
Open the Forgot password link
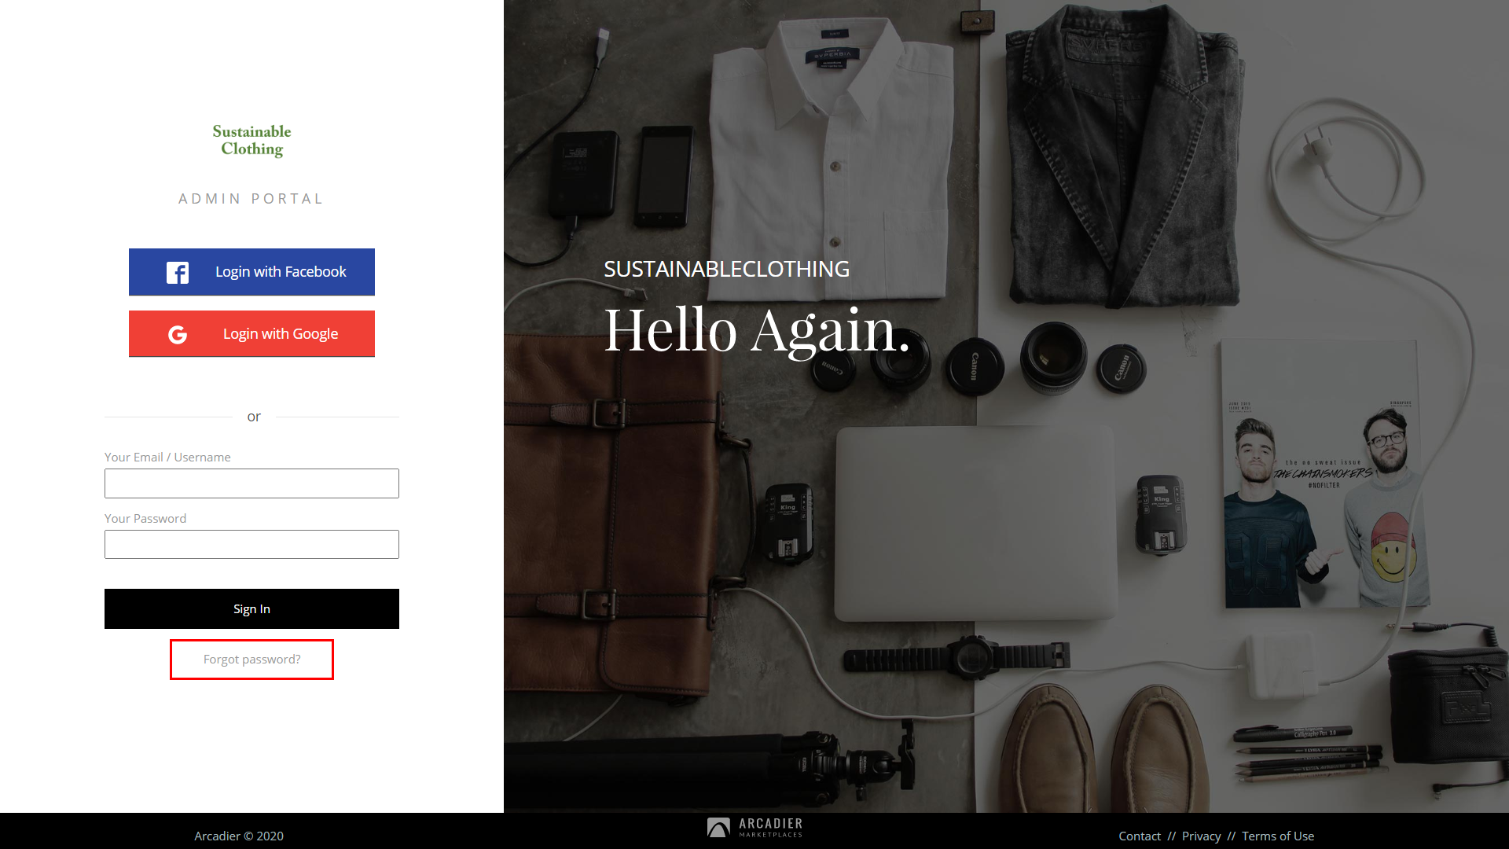point(251,660)
